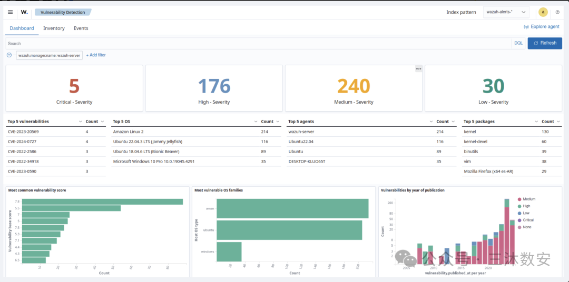Click the Explore agent link

(x=542, y=27)
